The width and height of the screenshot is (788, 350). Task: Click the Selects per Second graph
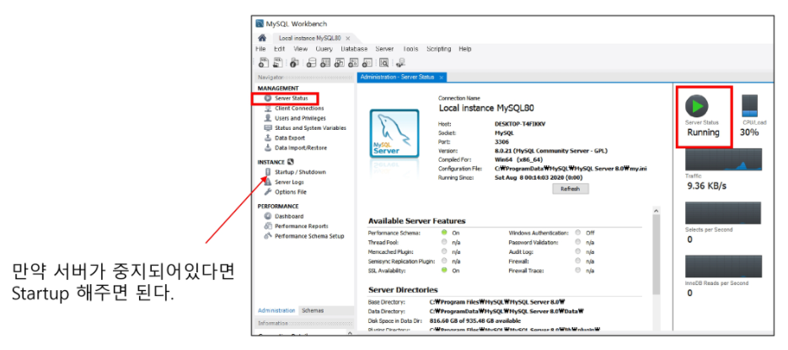click(723, 213)
